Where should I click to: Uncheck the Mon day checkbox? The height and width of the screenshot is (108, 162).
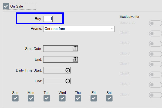pyautogui.click(x=31, y=99)
